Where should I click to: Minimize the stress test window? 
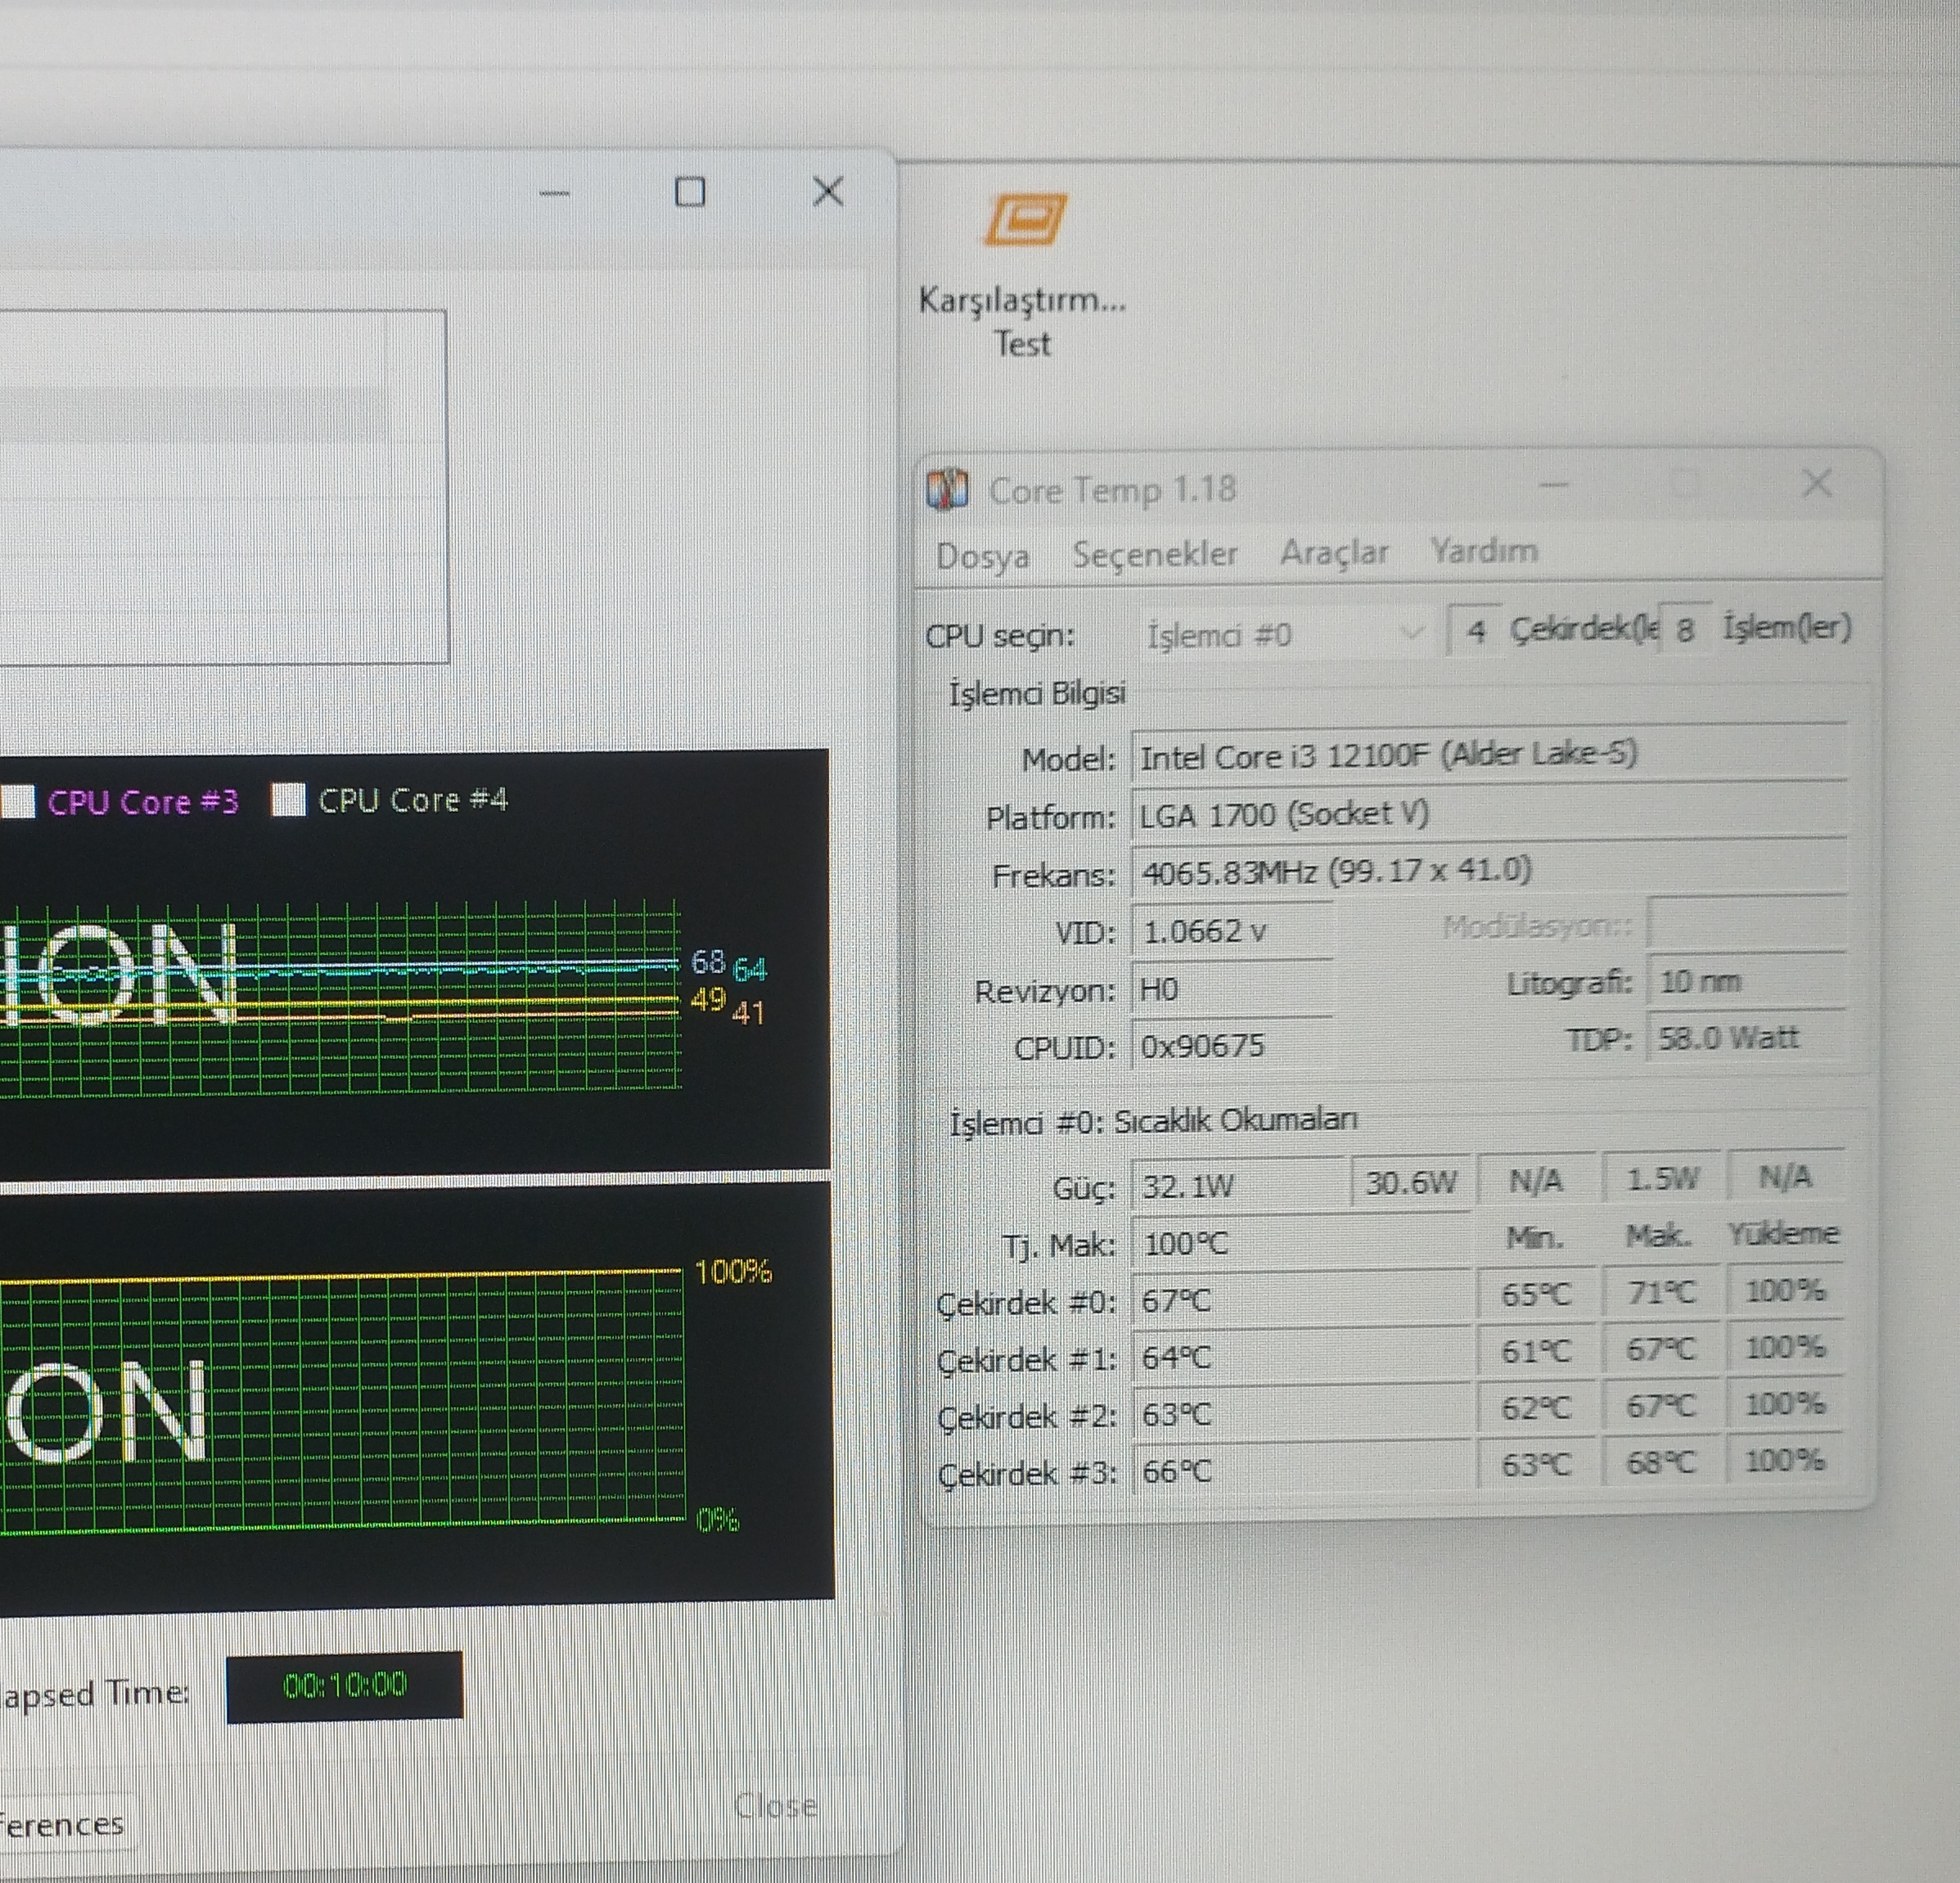point(554,193)
